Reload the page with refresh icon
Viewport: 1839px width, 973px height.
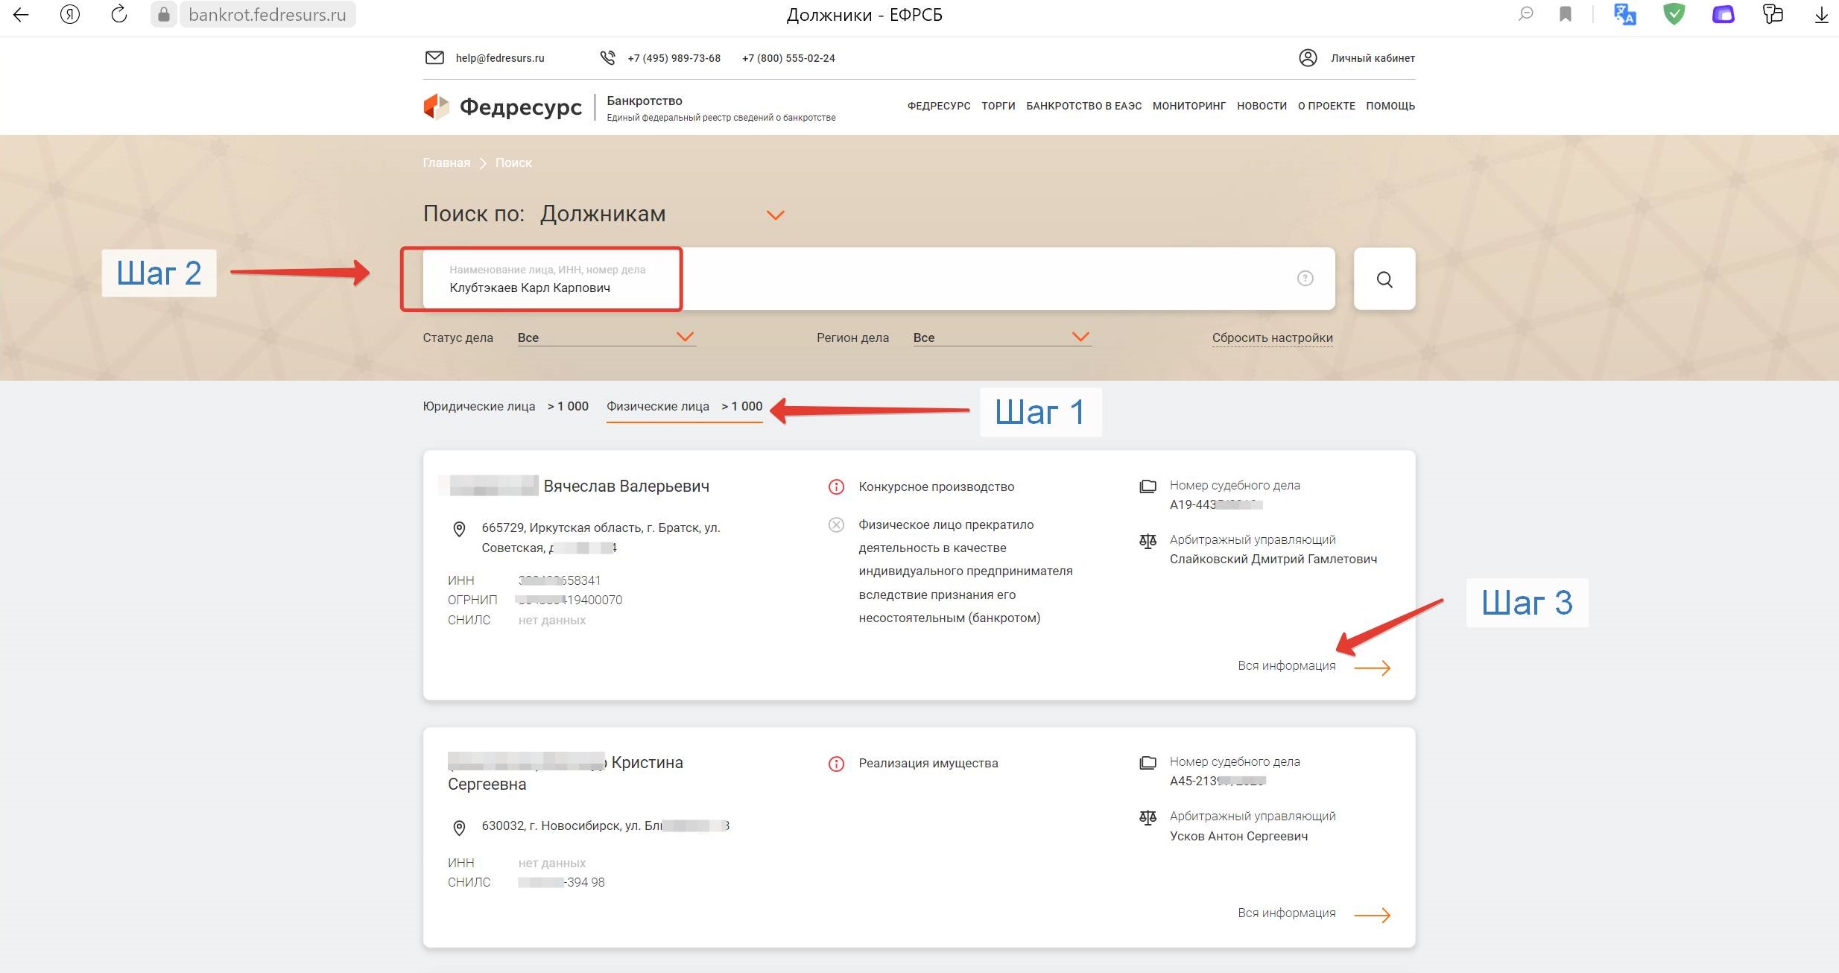[x=118, y=14]
